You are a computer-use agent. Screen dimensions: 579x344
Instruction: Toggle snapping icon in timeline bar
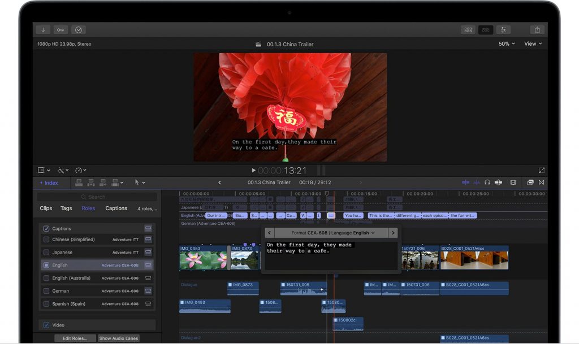[498, 182]
